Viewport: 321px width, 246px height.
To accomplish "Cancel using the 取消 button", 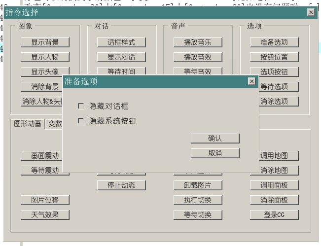I will coord(215,153).
